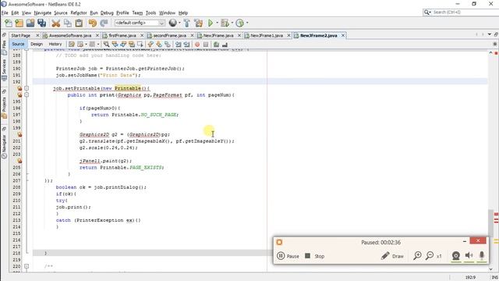Expand the Debug Project dropdown arrow
This screenshot has width=499, height=281.
[232, 23]
